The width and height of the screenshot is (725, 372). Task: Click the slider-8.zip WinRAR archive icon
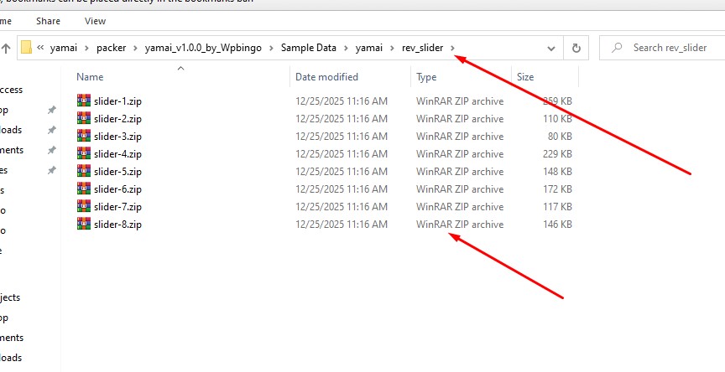tap(84, 224)
